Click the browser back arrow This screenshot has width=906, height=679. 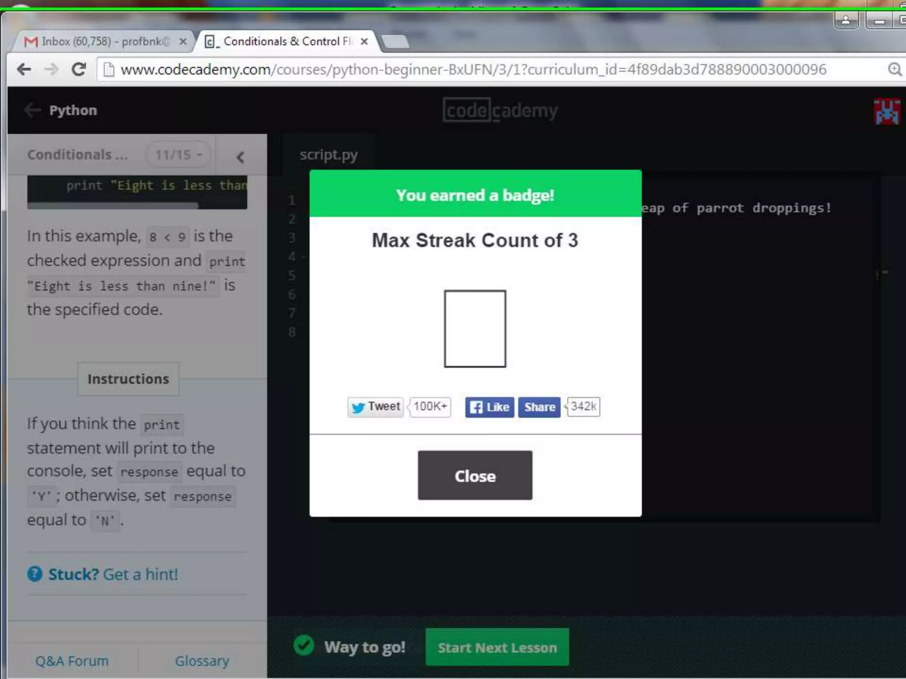[x=24, y=69]
